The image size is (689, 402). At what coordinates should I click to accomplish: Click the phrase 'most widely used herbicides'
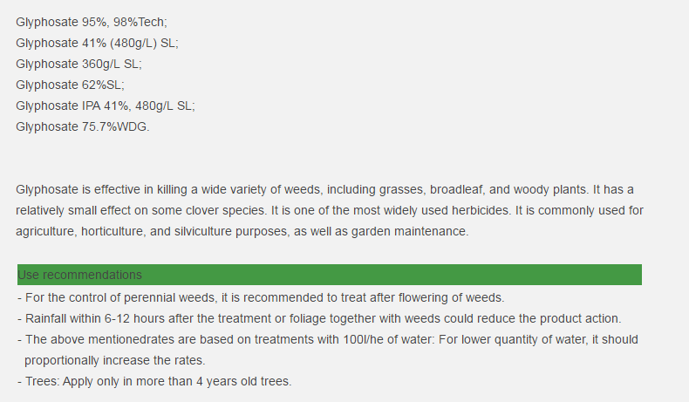(x=431, y=210)
